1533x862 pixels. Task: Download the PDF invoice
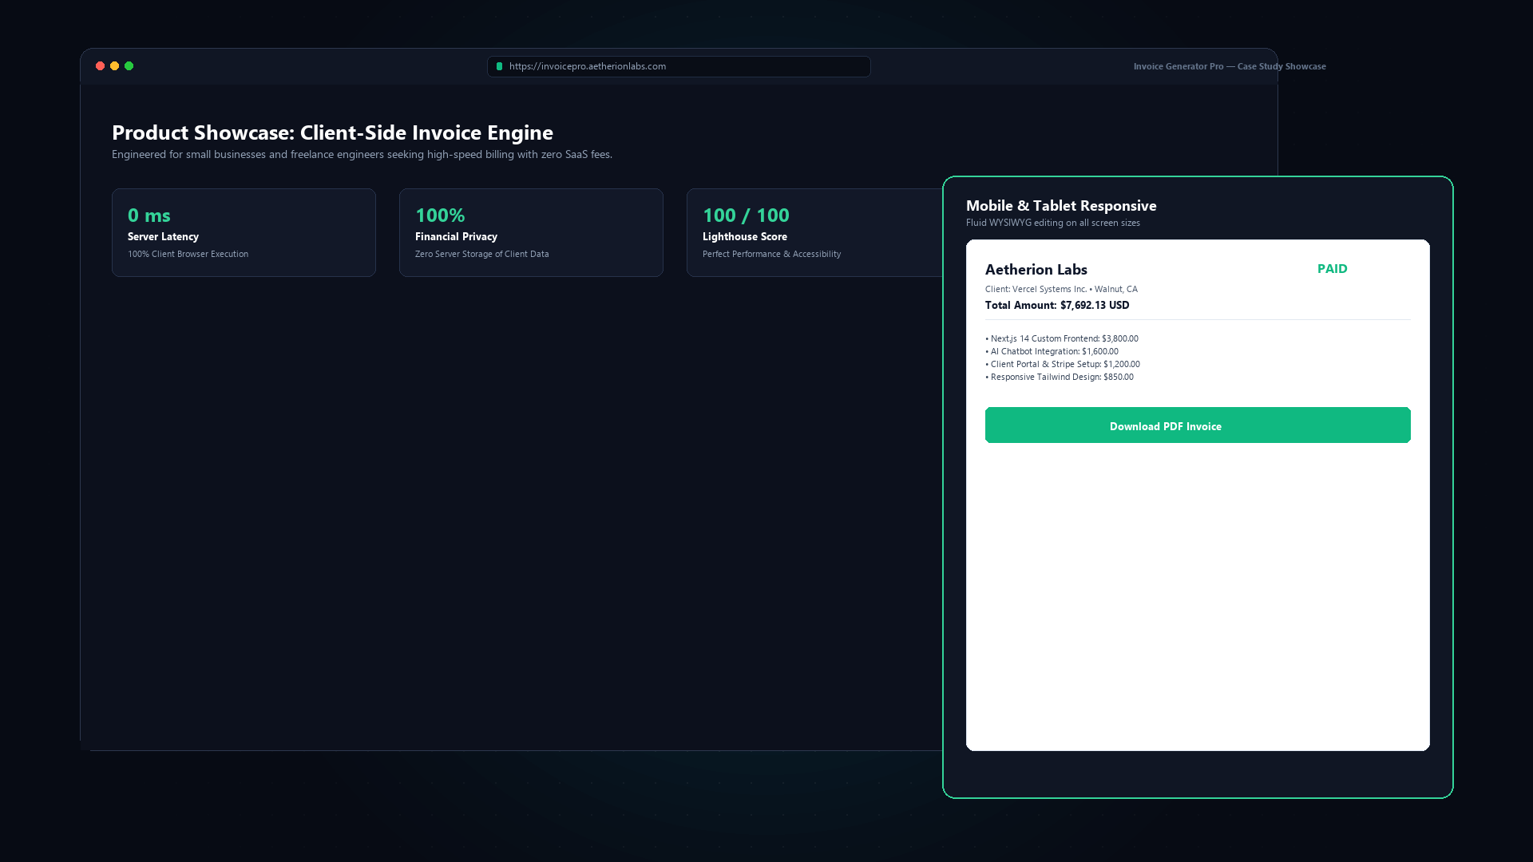(1198, 425)
